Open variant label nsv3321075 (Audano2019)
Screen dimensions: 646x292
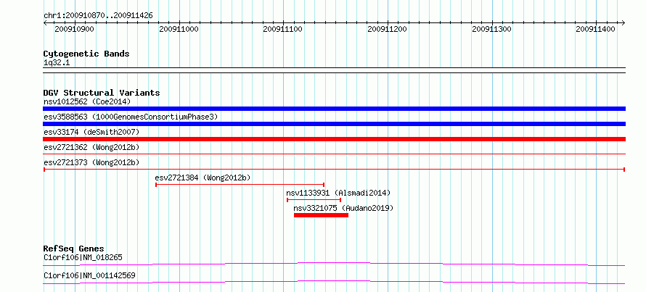(x=343, y=208)
